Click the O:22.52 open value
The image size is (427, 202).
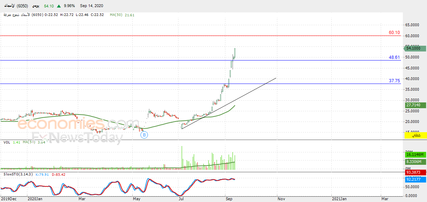(x=52, y=15)
